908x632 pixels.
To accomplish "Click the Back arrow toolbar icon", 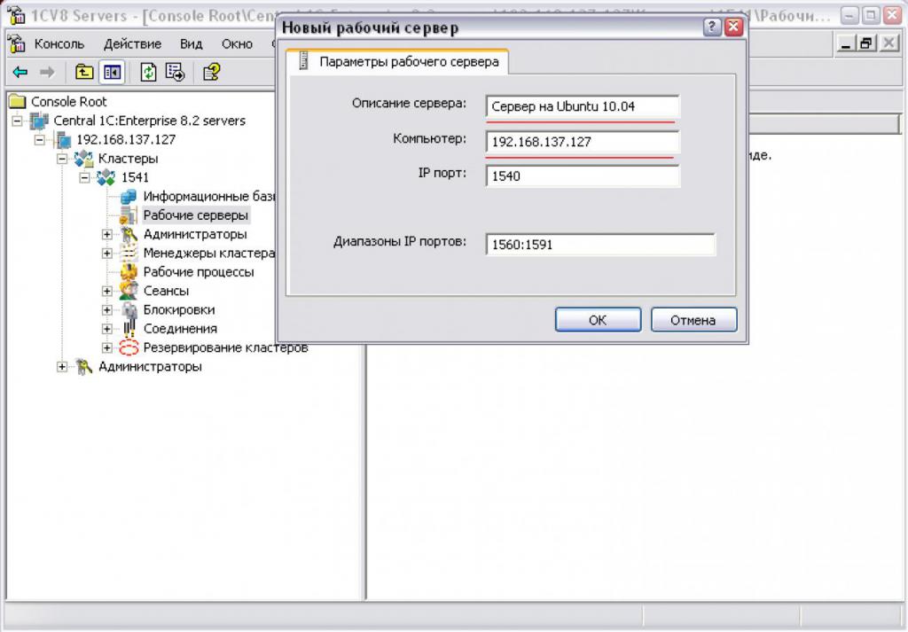I will tap(20, 73).
